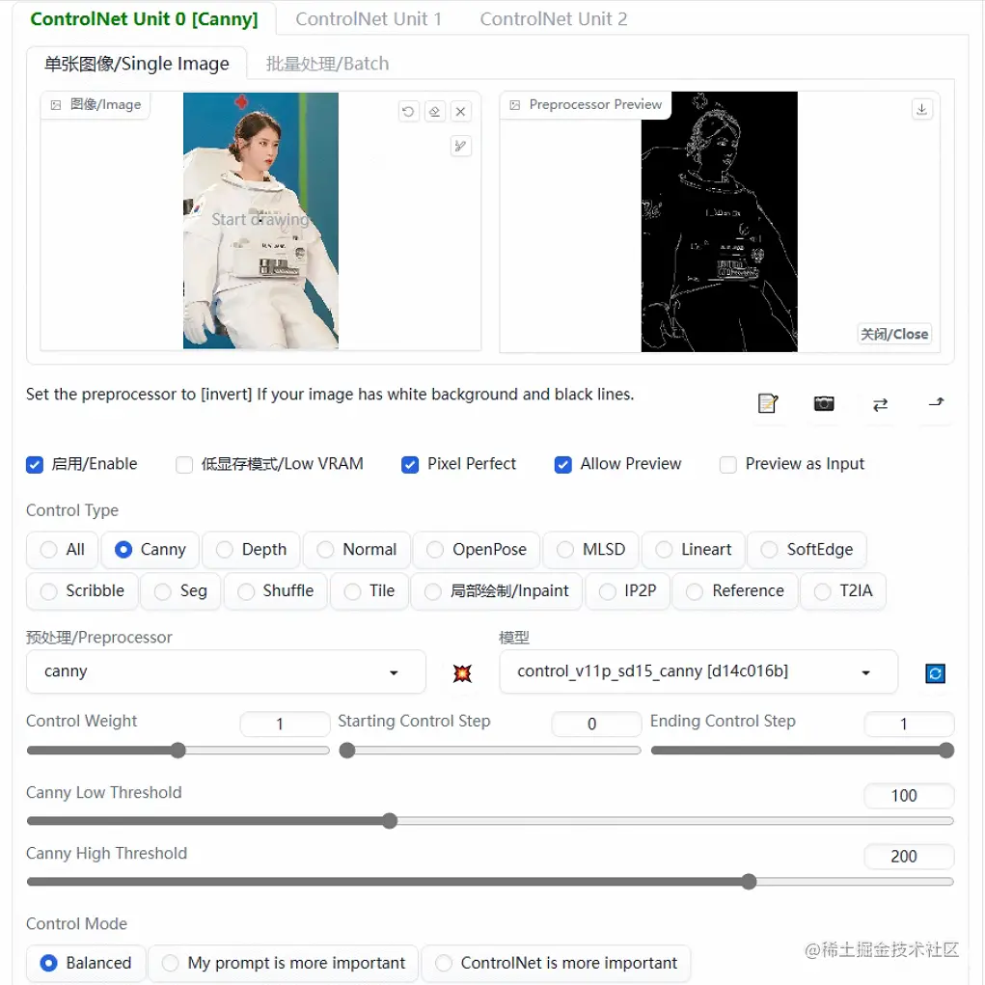This screenshot has height=985, width=985.
Task: Disable the Enable checkbox
Action: pyautogui.click(x=35, y=464)
